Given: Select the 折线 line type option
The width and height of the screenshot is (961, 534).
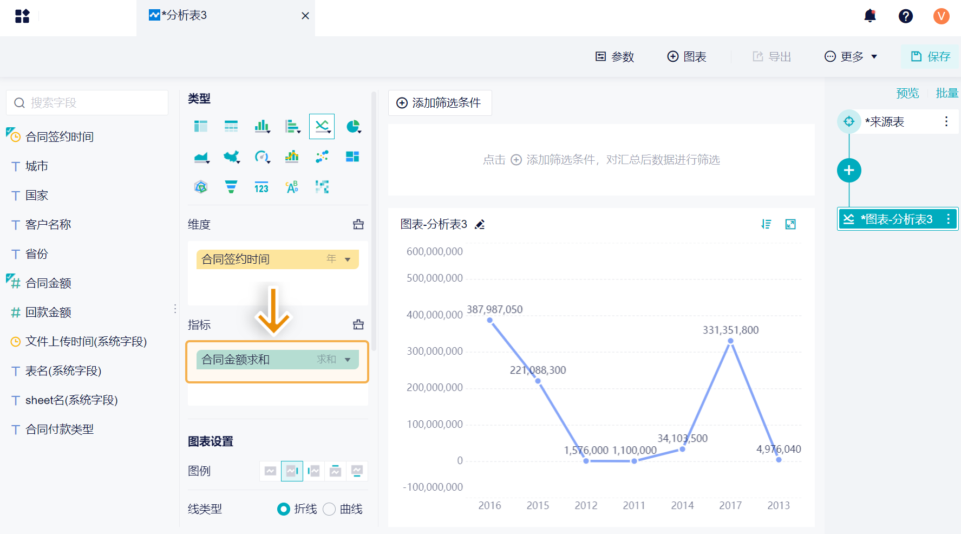Looking at the screenshot, I should point(297,509).
